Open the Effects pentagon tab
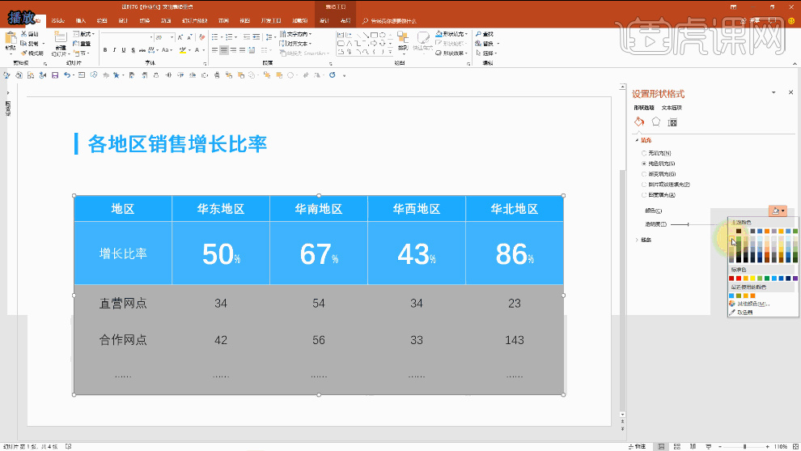The width and height of the screenshot is (801, 451). point(656,122)
